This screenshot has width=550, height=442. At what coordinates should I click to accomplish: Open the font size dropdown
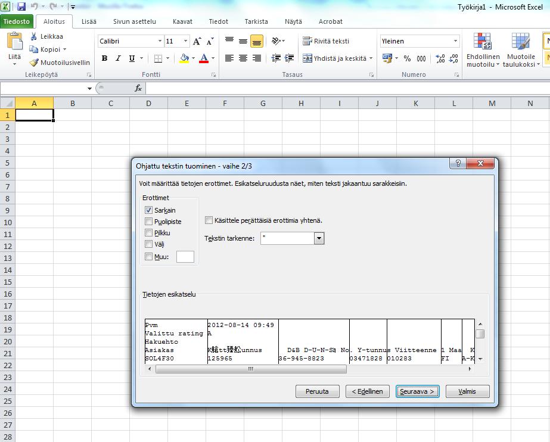[185, 41]
